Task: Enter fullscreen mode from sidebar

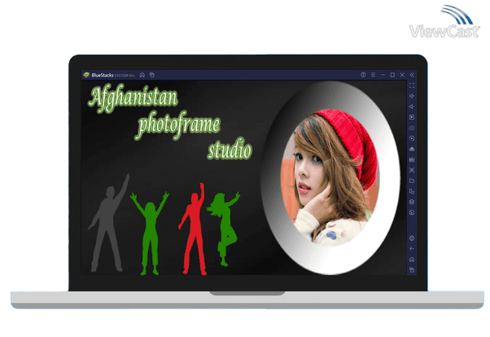Action: pyautogui.click(x=412, y=85)
